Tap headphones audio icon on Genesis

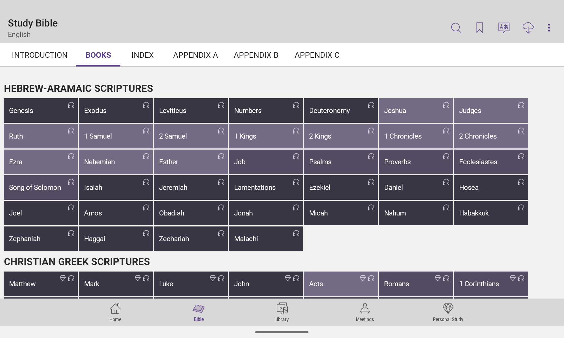tap(71, 105)
